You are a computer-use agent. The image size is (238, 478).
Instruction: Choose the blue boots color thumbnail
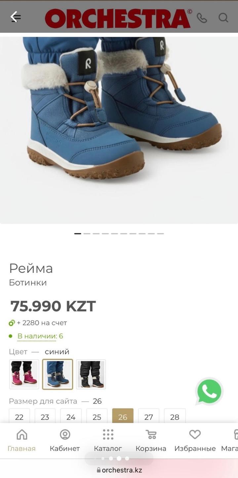pyautogui.click(x=58, y=374)
